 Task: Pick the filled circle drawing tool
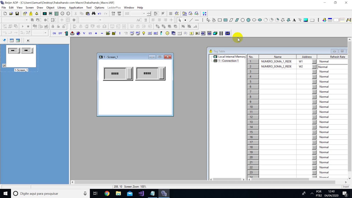coord(248,20)
